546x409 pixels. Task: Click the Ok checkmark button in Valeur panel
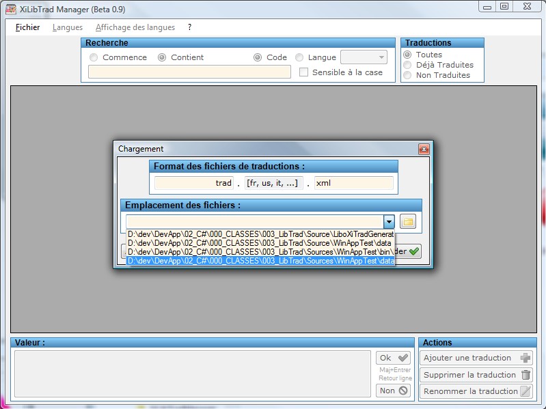[393, 358]
